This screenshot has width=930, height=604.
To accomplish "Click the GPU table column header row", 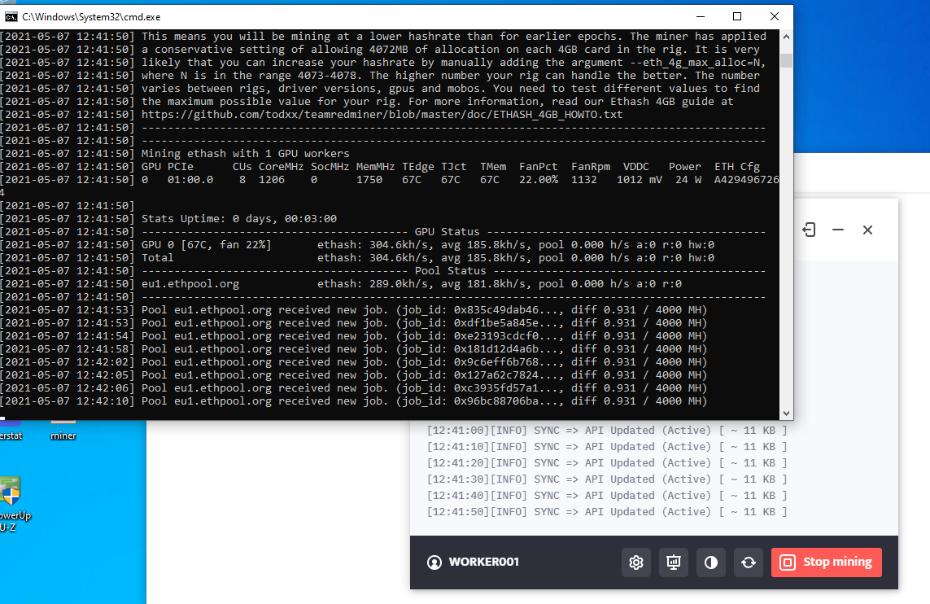I will (x=451, y=167).
